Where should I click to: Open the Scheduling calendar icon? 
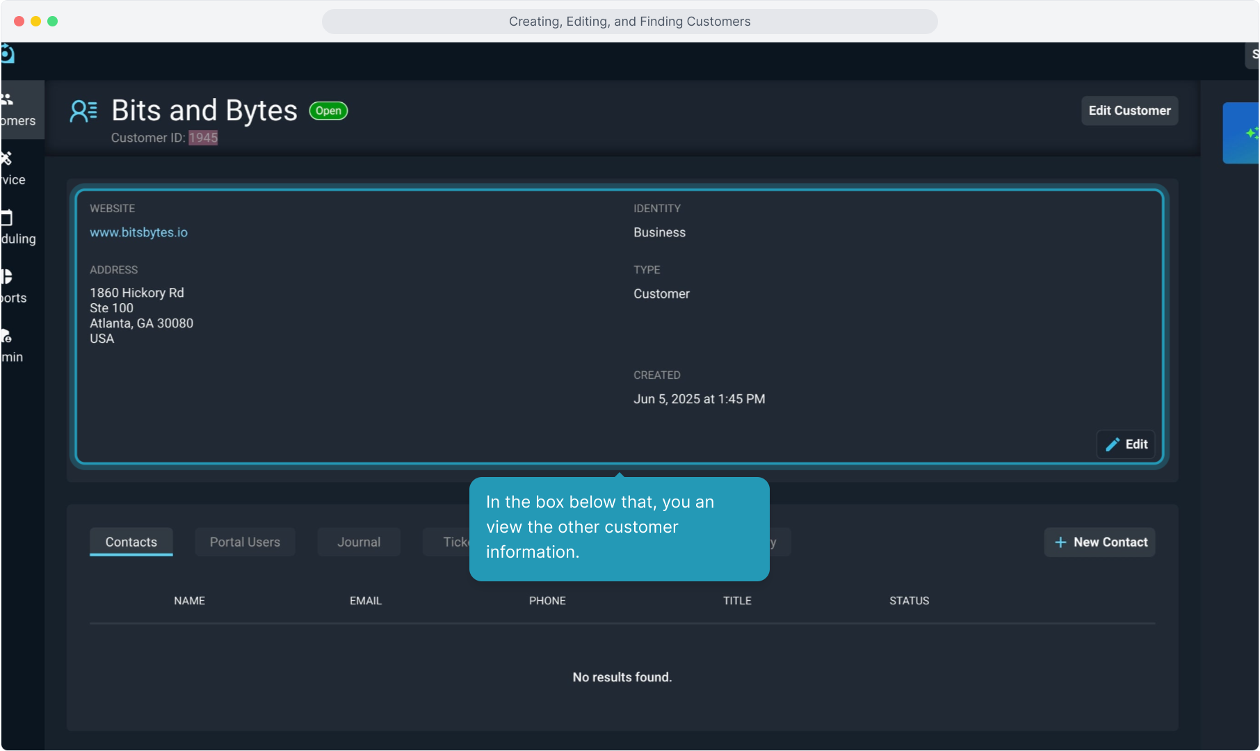click(x=7, y=218)
